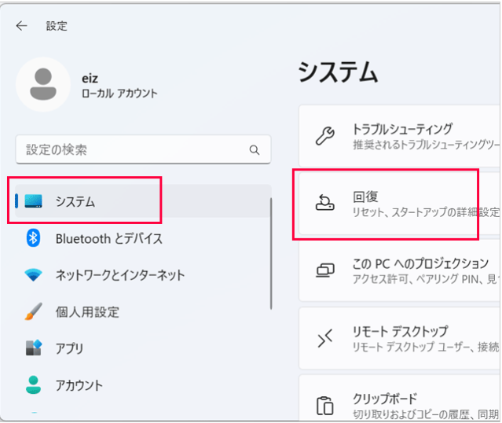The width and height of the screenshot is (502, 423).
Task: Click the remote desktop icon
Action: (x=324, y=338)
